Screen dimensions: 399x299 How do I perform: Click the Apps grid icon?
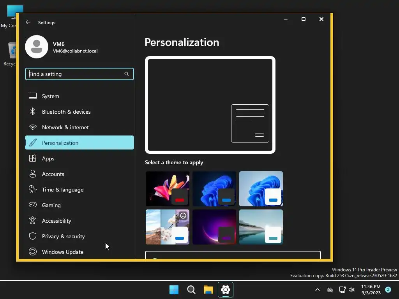pos(33,158)
